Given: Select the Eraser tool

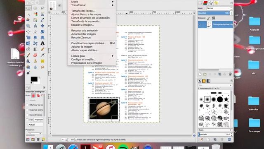Looking at the screenshot, I should coord(35,55).
